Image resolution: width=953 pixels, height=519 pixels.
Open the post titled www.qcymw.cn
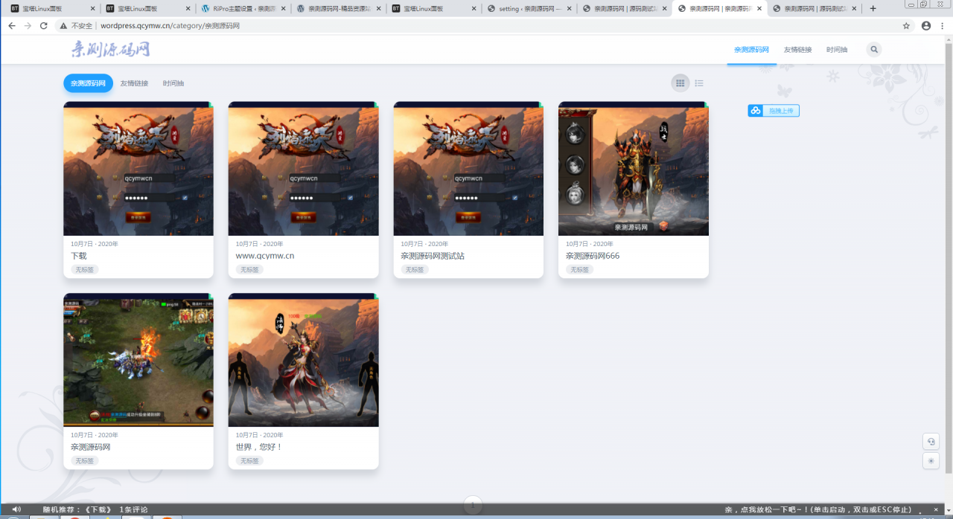click(265, 256)
